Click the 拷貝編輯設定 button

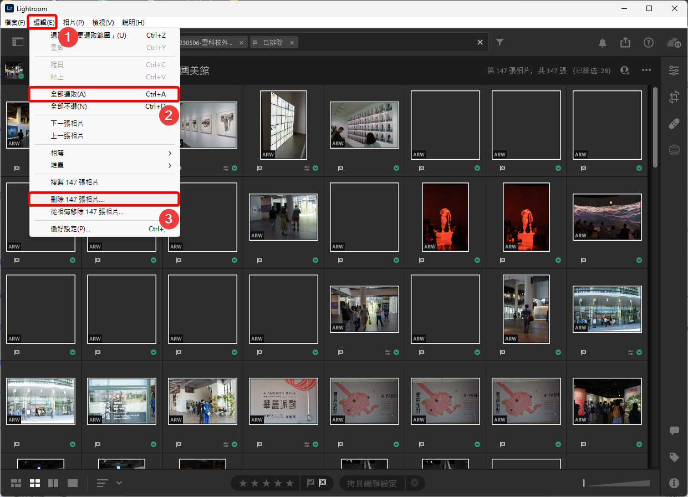click(x=371, y=483)
